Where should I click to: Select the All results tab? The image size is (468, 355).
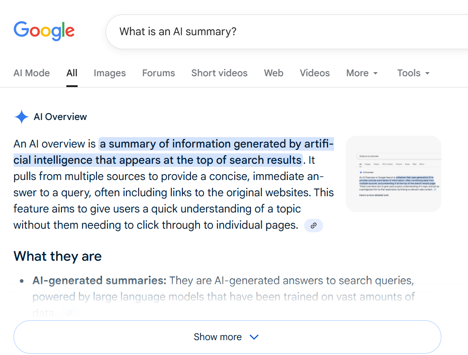click(x=72, y=73)
